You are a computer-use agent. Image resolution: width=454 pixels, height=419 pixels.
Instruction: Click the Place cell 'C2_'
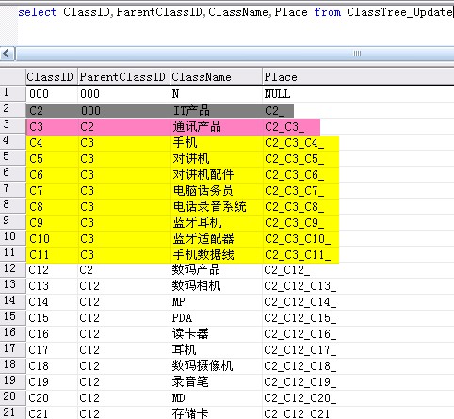coord(274,111)
